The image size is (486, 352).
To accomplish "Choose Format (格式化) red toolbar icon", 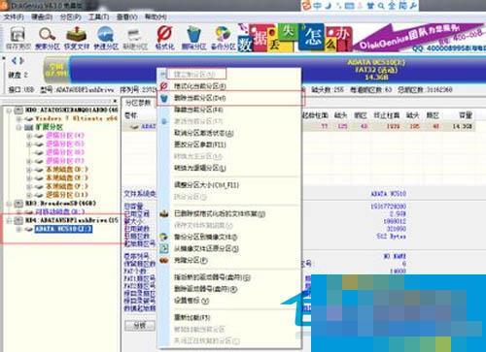I will [x=164, y=38].
